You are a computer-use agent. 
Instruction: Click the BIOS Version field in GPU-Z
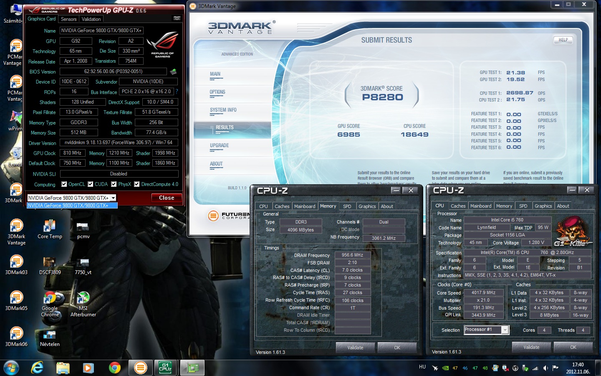tap(113, 71)
